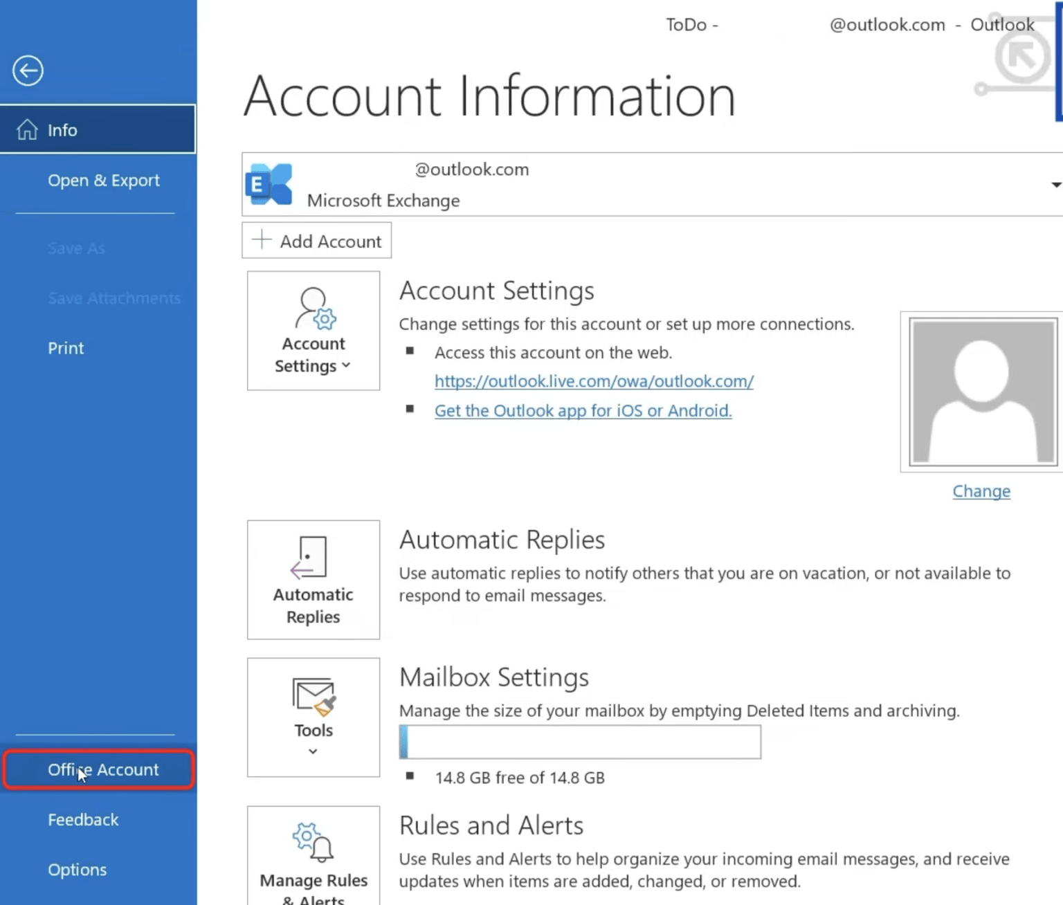Image resolution: width=1063 pixels, height=905 pixels.
Task: Click the back arrow to exit Backstage view
Action: [x=28, y=70]
